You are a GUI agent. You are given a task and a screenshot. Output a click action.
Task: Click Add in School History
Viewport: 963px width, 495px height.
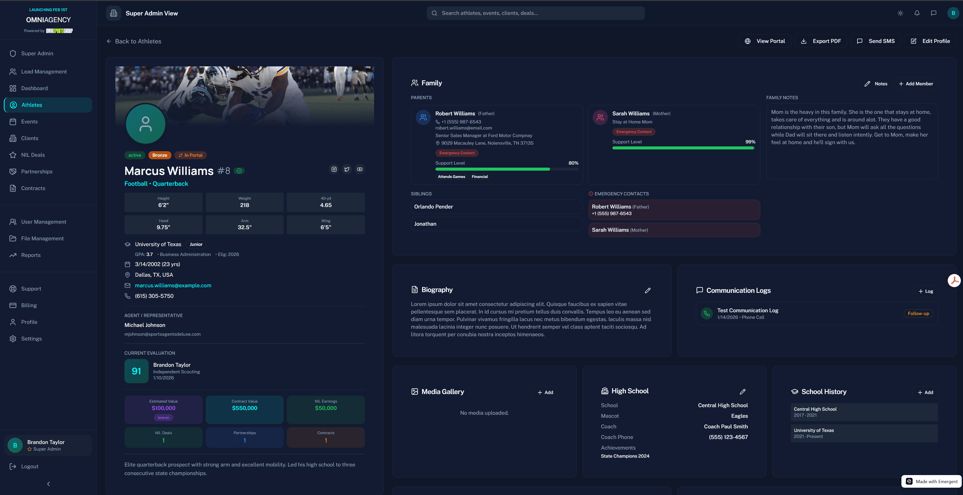(x=925, y=393)
